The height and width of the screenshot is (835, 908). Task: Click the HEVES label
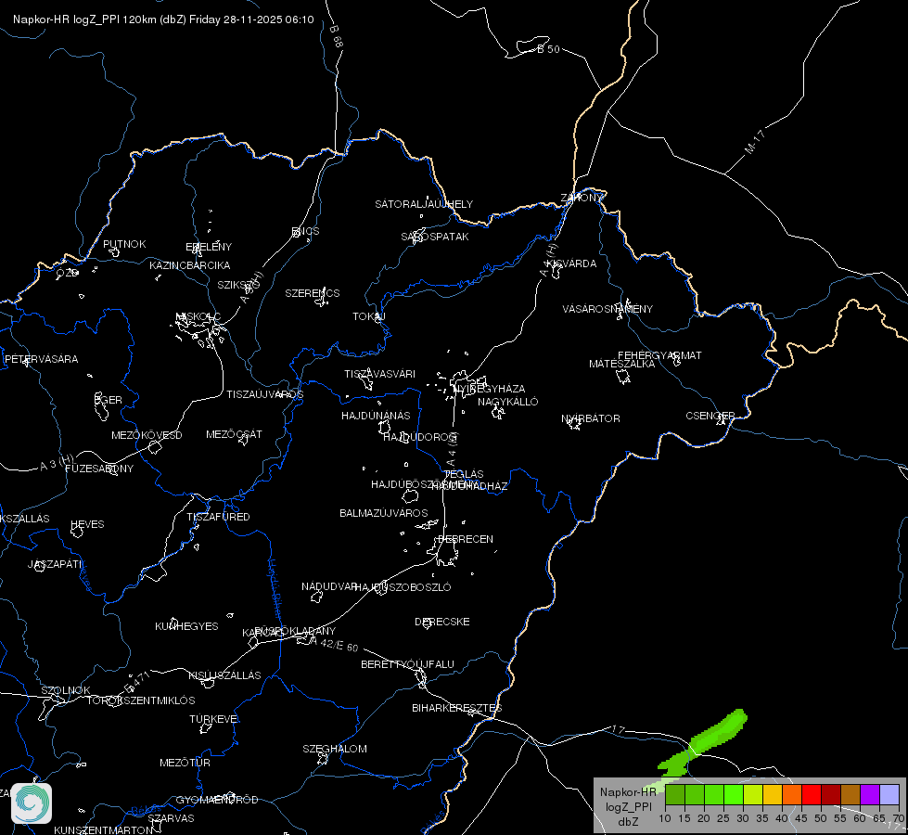[x=87, y=524]
